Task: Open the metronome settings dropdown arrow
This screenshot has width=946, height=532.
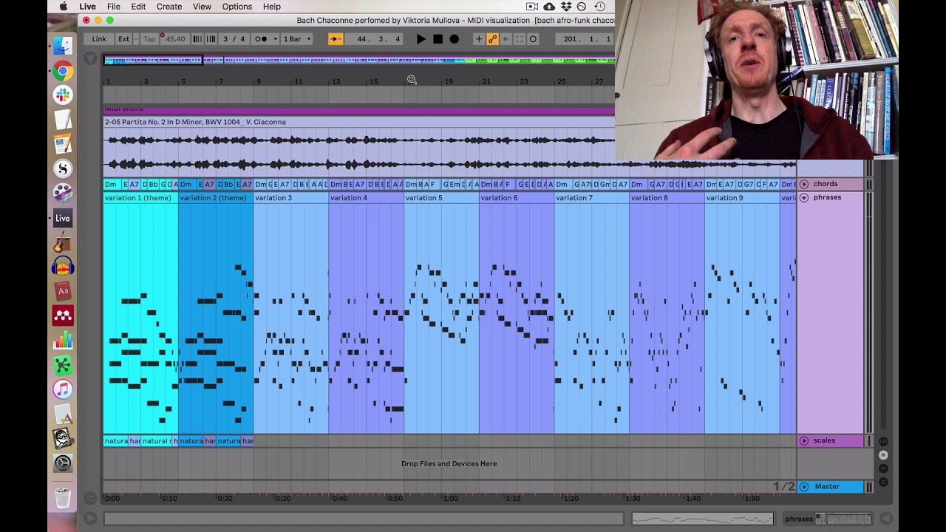Action: 276,39
